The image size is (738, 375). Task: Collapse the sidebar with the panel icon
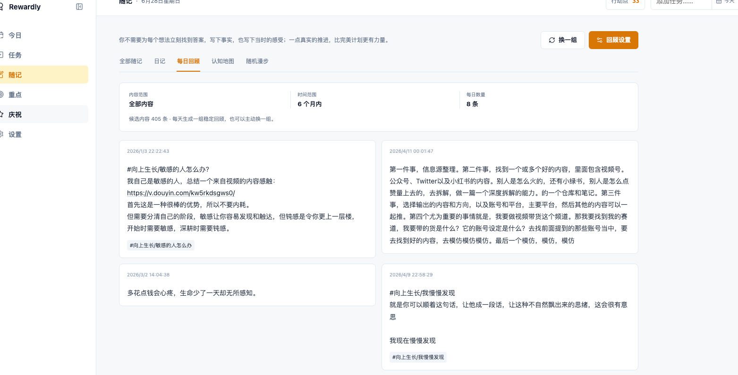pyautogui.click(x=79, y=7)
